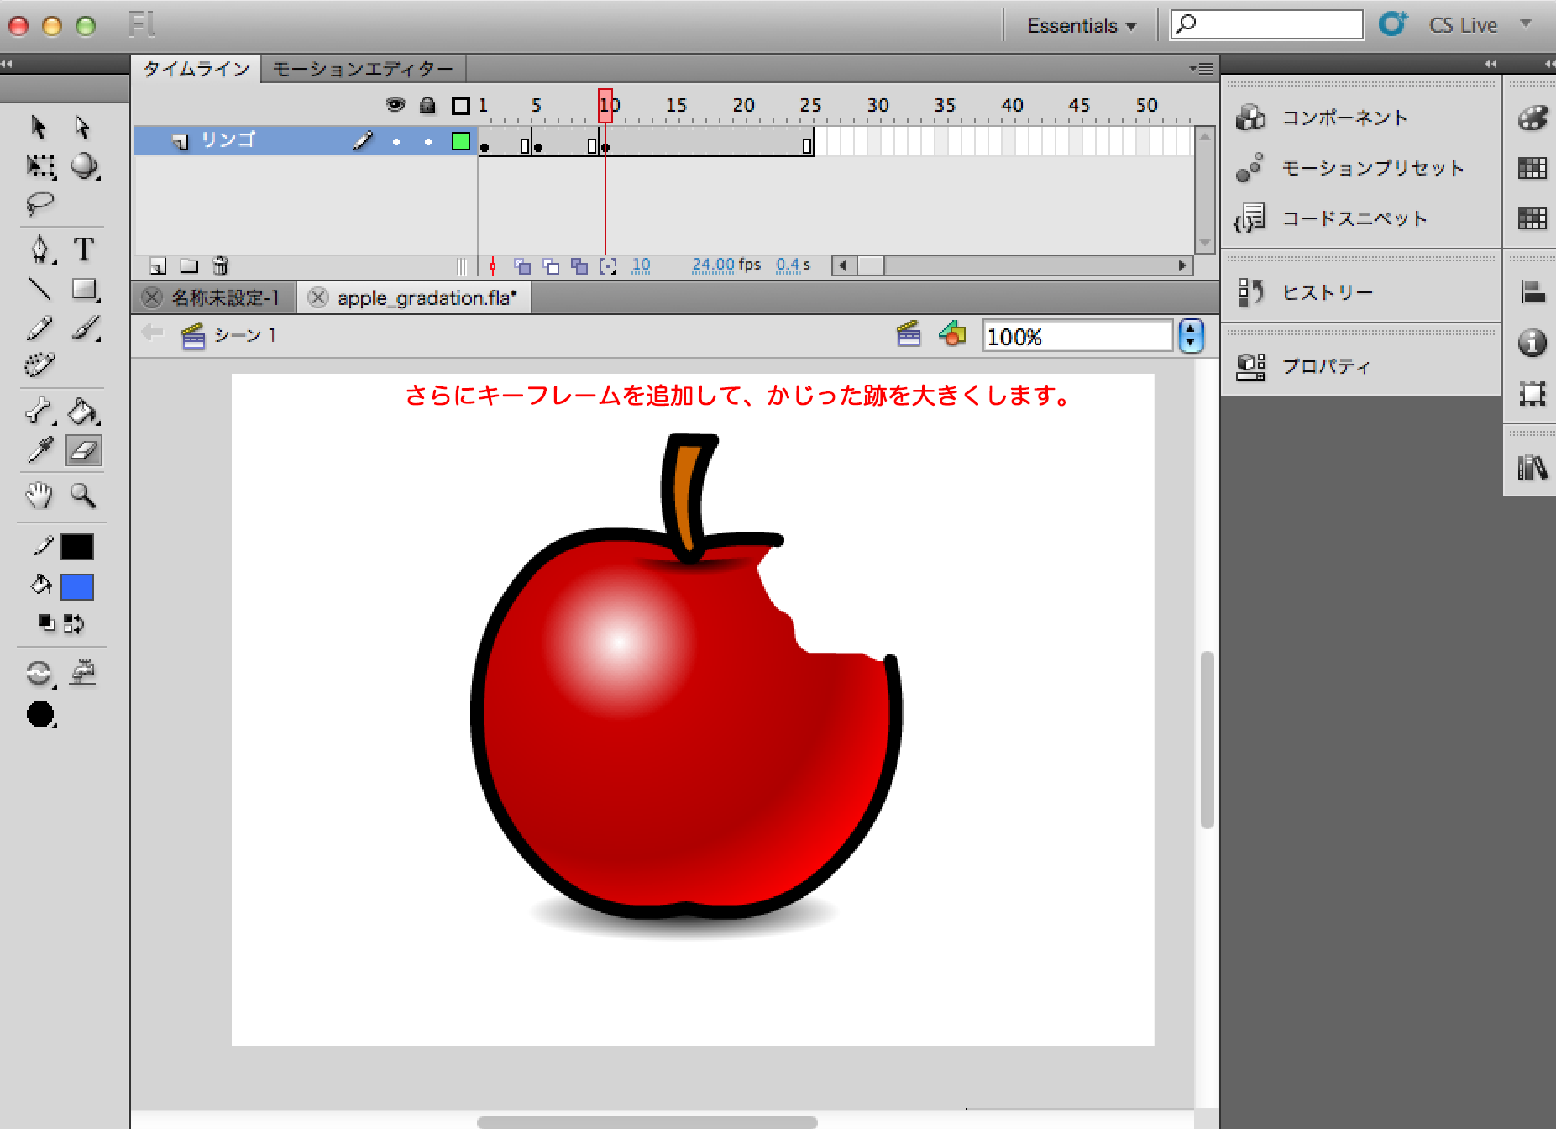Open the ヒストリー panel

[x=1327, y=292]
